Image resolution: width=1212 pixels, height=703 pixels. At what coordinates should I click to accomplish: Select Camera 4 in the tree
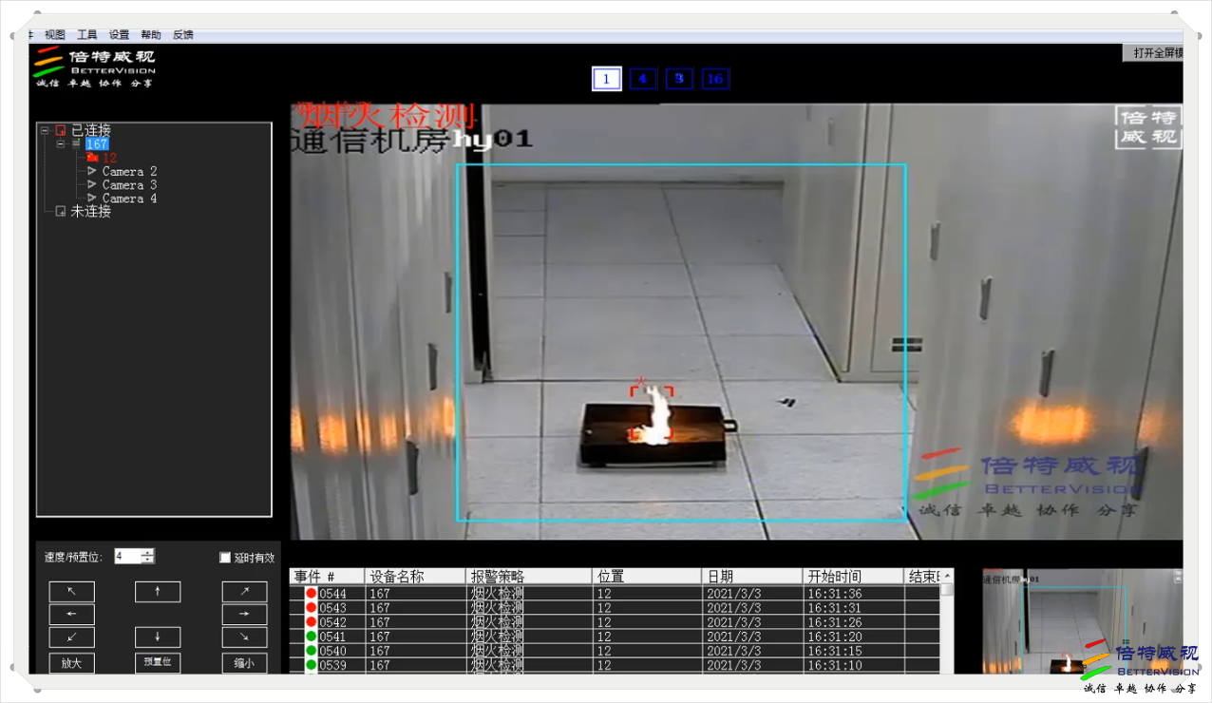point(129,199)
